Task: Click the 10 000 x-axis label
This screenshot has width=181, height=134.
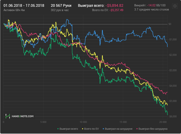Action: tap(83, 122)
